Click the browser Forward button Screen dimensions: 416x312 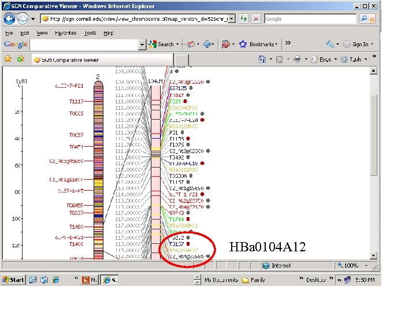pyautogui.click(x=23, y=19)
